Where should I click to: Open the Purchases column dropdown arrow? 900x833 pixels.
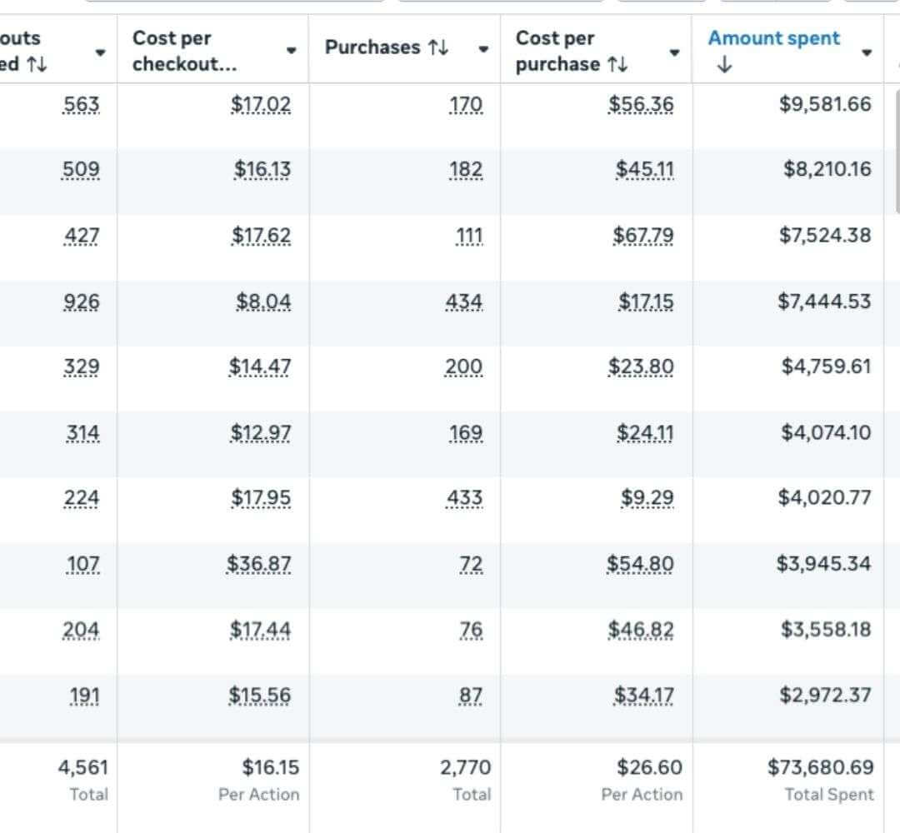[483, 49]
